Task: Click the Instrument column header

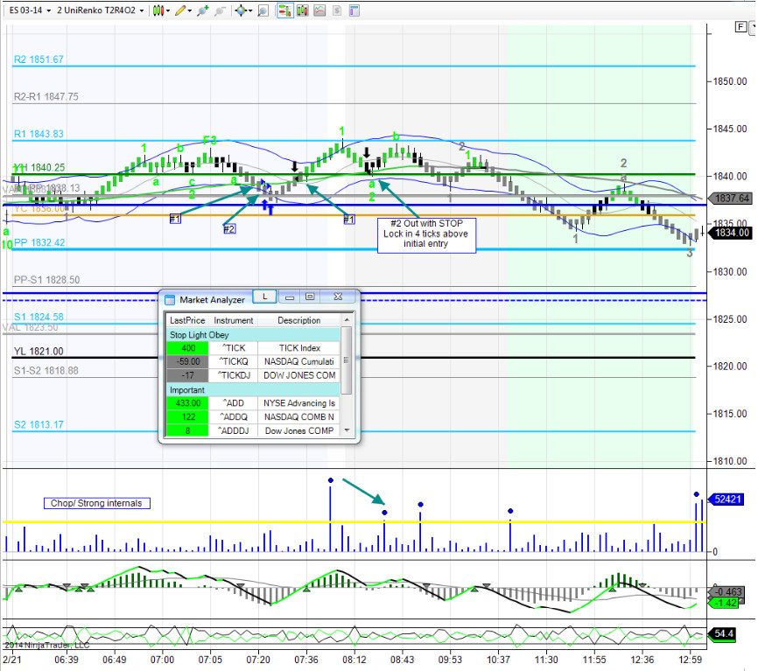Action: click(233, 320)
